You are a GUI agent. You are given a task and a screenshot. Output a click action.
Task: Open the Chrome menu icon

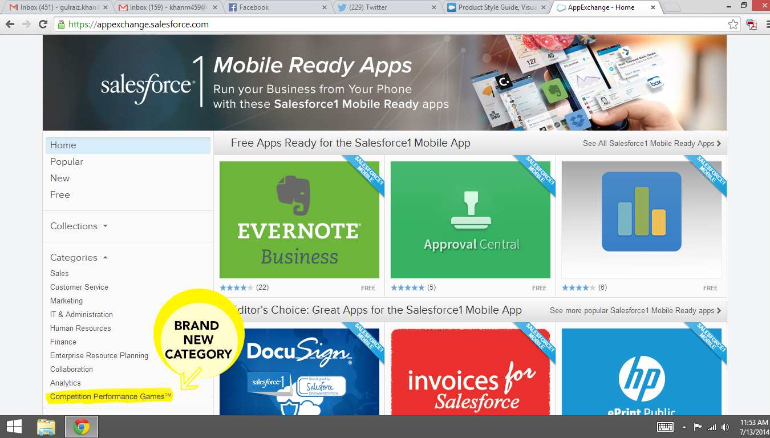pyautogui.click(x=768, y=25)
